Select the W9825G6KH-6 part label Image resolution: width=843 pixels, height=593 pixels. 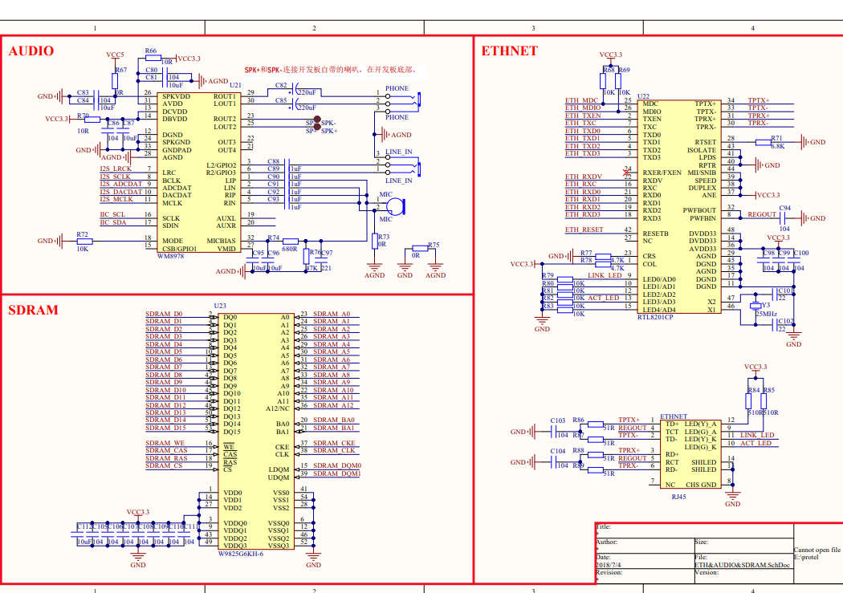point(241,554)
